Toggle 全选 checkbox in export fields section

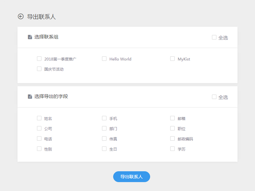tap(214, 97)
